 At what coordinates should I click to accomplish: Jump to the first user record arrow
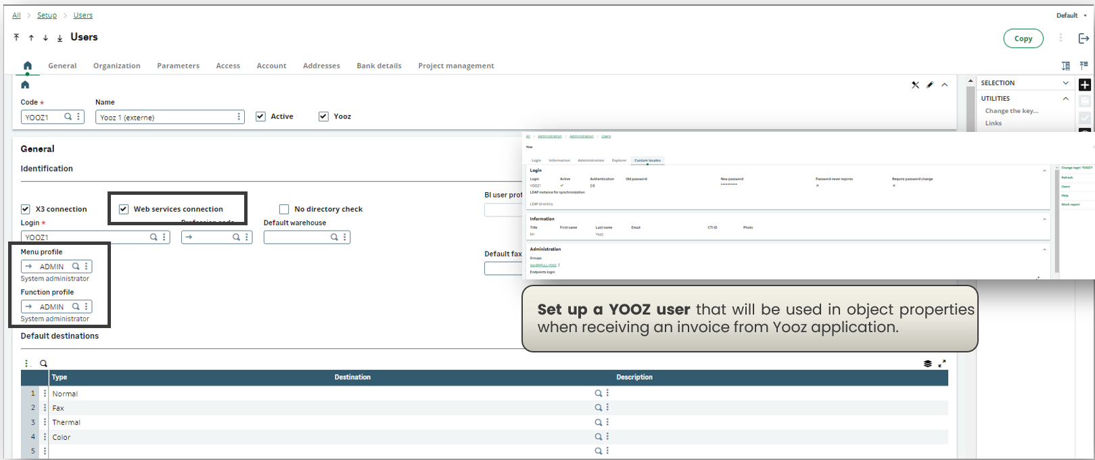click(16, 37)
